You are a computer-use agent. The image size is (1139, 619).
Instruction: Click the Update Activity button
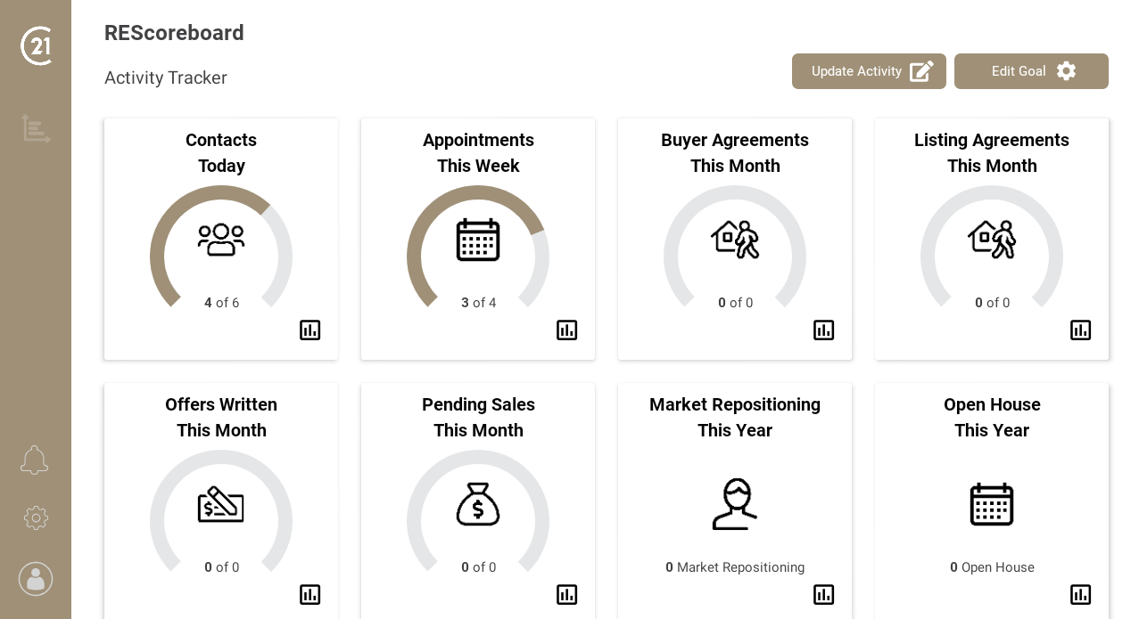[x=869, y=71]
